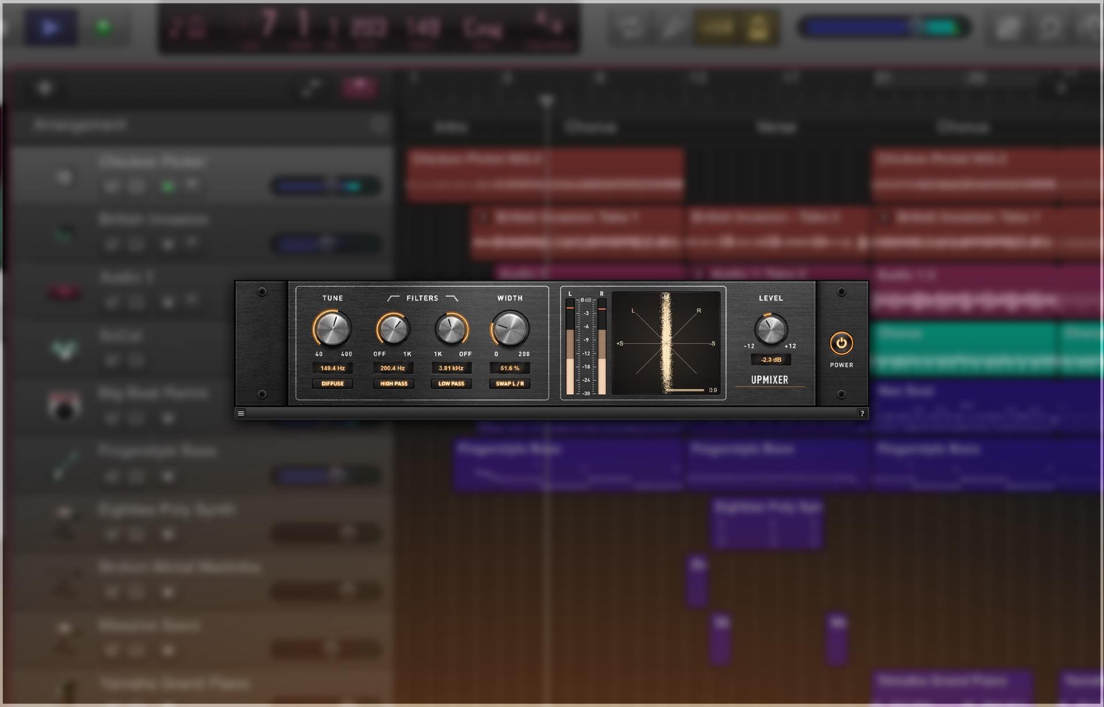The width and height of the screenshot is (1104, 707).
Task: Select the 149.4 Hz tune value field
Action: pyautogui.click(x=332, y=368)
